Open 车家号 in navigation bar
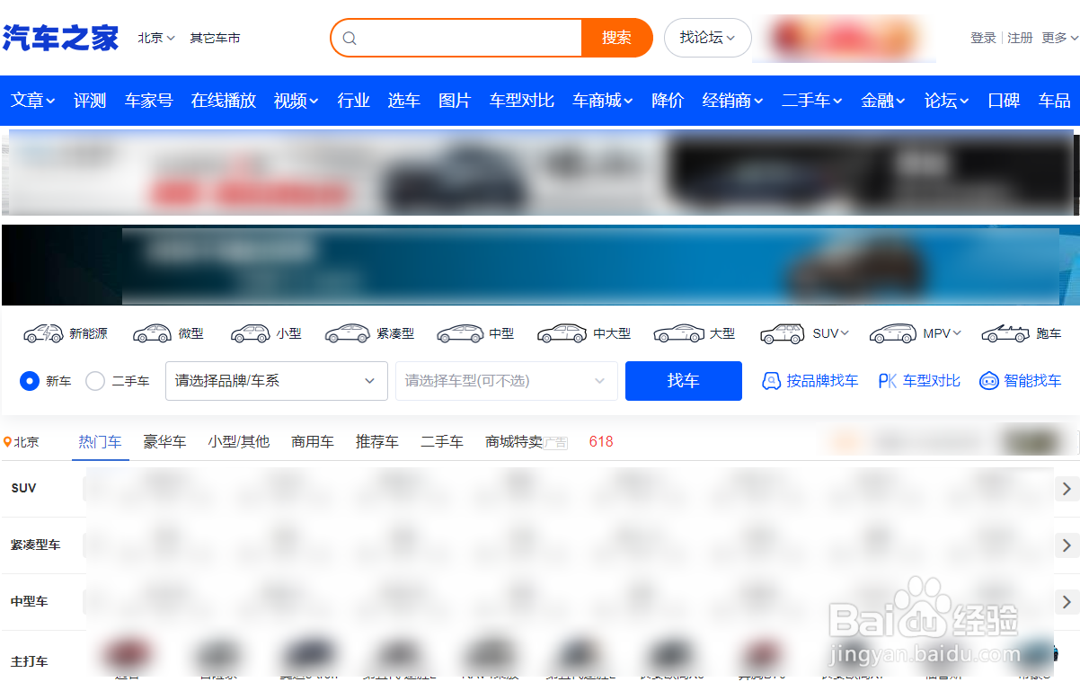The width and height of the screenshot is (1080, 691). point(149,101)
